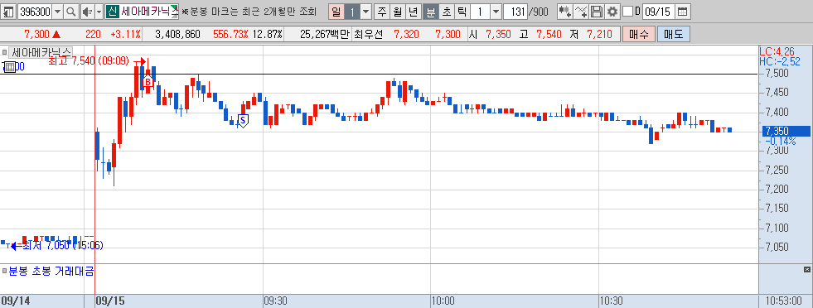Select the 초 second chart tab

[446, 12]
